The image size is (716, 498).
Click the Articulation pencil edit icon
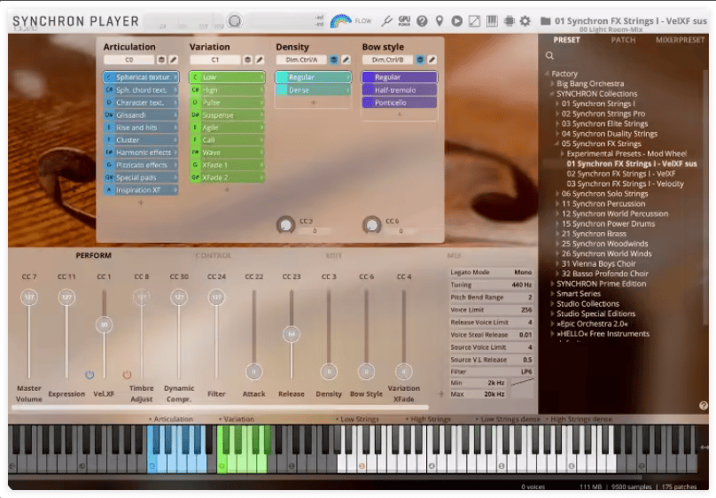click(x=174, y=59)
